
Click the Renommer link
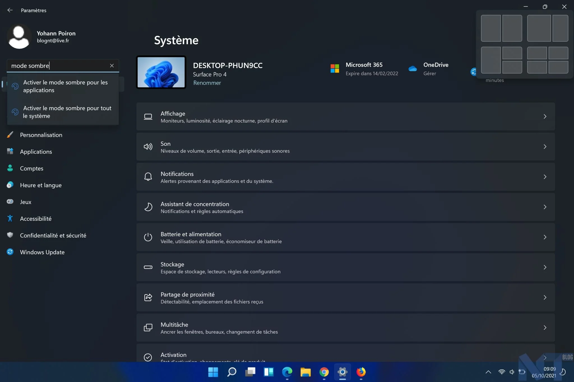[x=207, y=83]
